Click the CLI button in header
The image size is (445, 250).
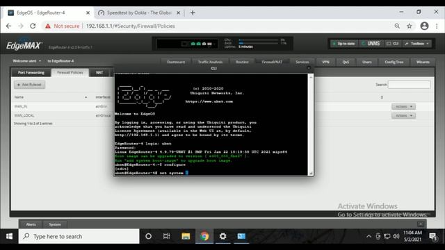pos(392,44)
